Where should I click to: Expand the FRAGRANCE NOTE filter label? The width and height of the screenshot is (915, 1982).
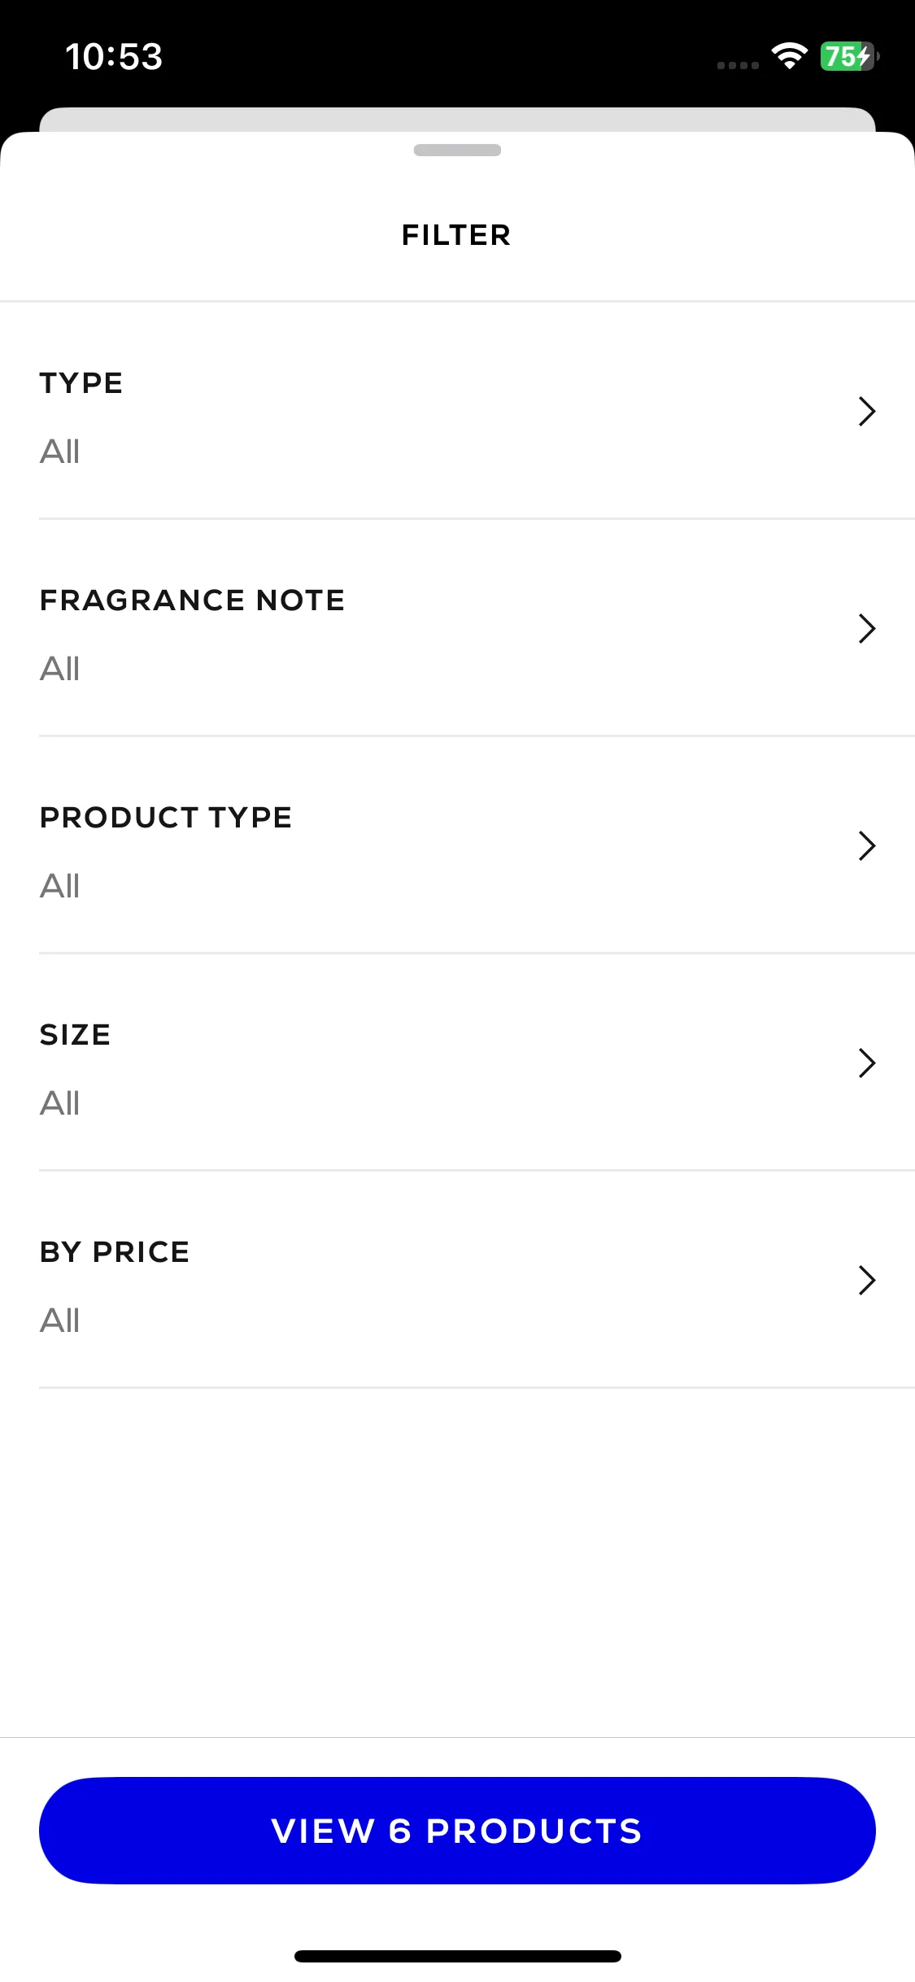point(193,600)
